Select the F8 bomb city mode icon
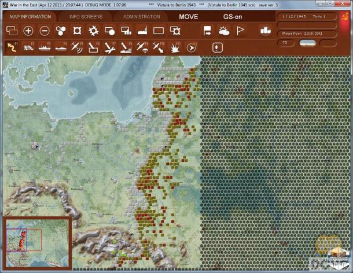353x273 pixels. pos(126,47)
